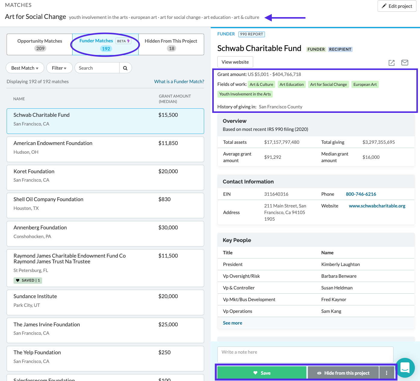Click the Write a note here field

point(305,355)
